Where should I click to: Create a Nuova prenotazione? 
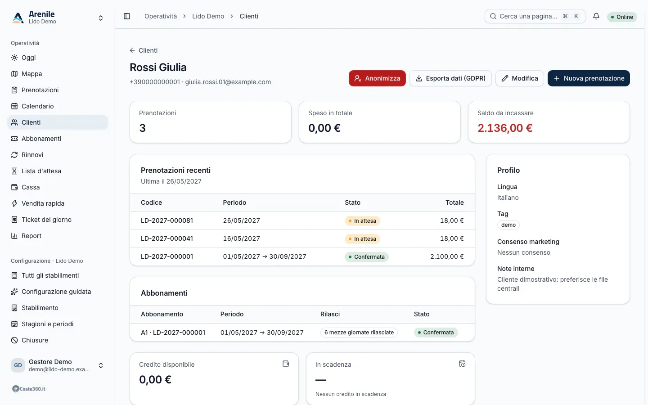pyautogui.click(x=589, y=78)
